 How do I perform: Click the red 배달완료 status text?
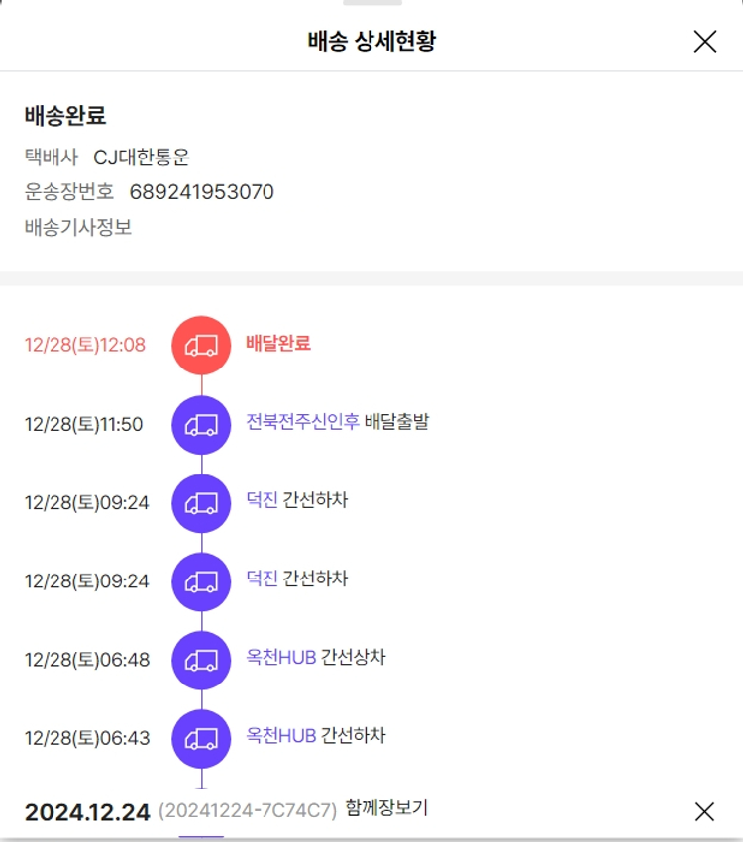click(278, 344)
